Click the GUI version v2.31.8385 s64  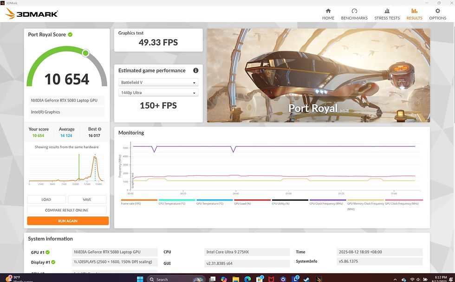coord(247,263)
